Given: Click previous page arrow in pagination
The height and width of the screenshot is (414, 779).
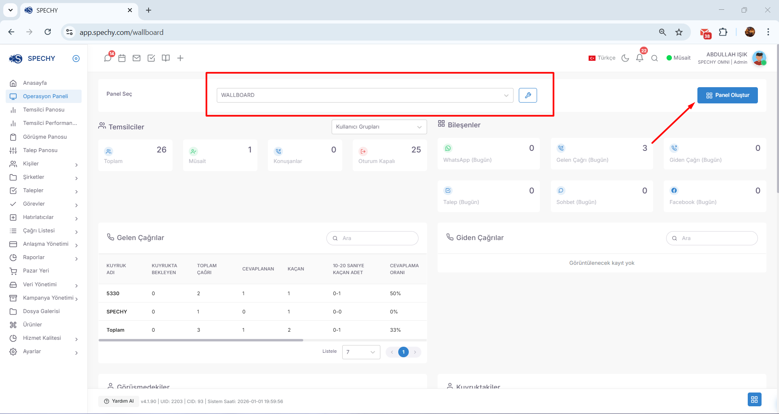Looking at the screenshot, I should pyautogui.click(x=392, y=352).
